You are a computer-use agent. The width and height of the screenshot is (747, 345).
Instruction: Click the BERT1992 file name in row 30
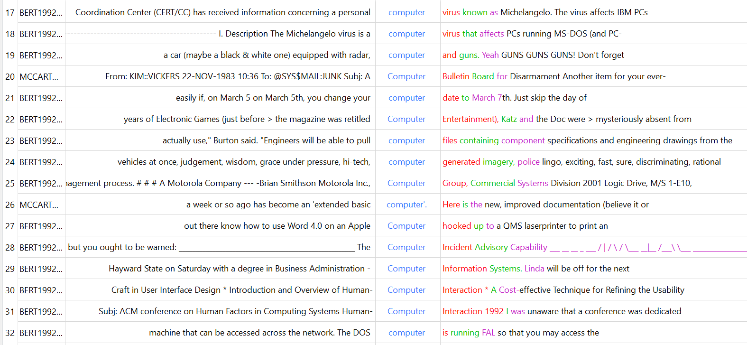[x=41, y=290]
